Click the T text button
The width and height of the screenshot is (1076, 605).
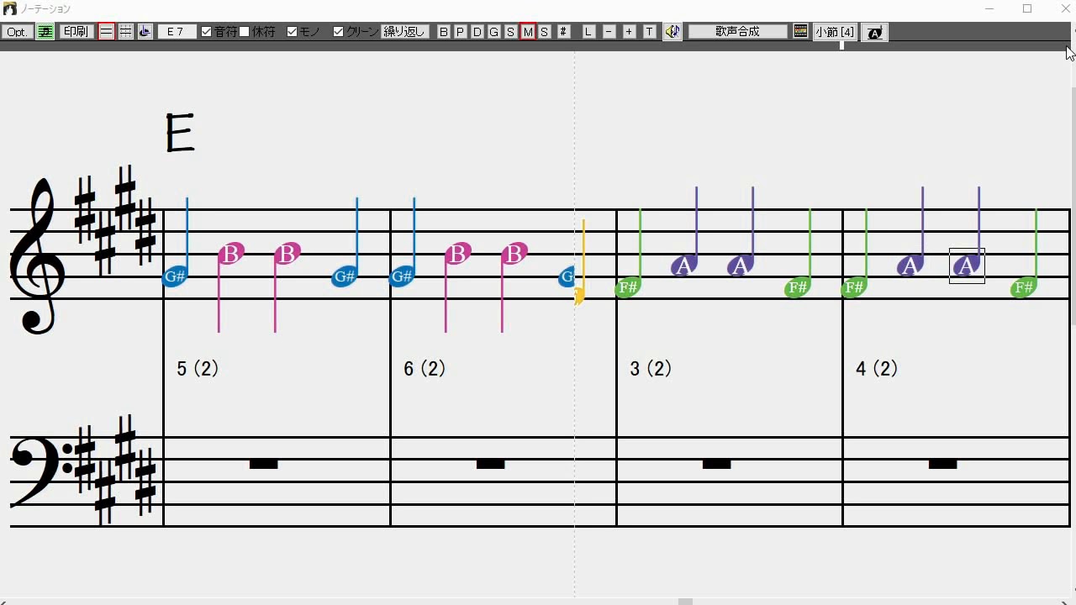point(650,32)
